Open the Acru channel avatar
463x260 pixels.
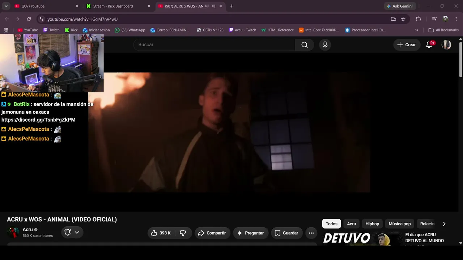point(13,233)
